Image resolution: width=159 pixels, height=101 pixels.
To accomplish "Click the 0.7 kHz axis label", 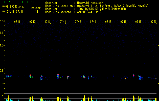I will pos(2,83).
